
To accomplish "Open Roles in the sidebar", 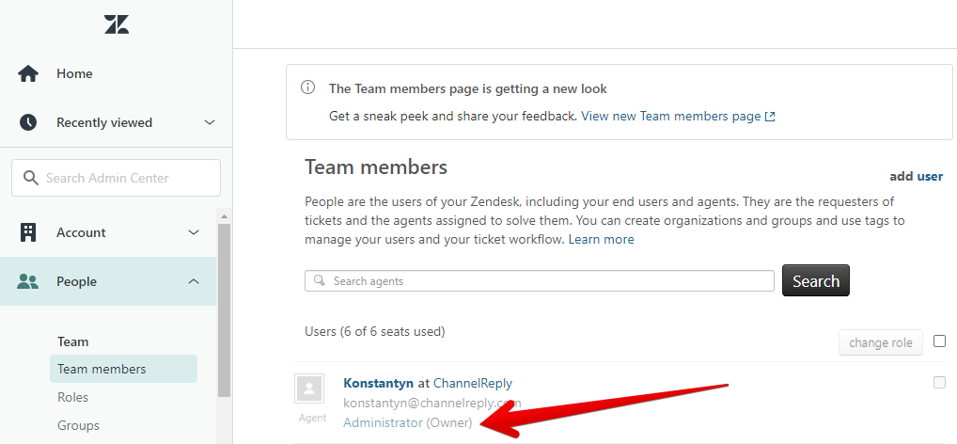I will [x=72, y=397].
